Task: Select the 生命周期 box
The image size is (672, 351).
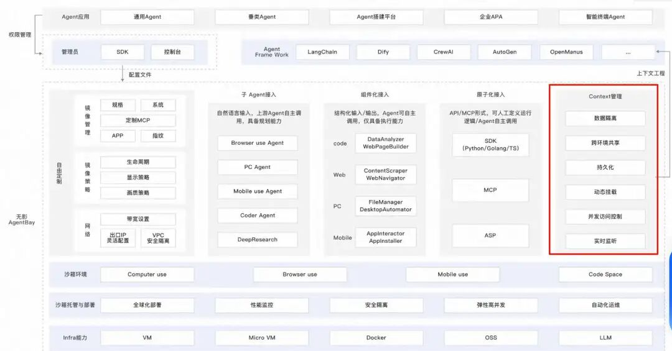Action: tap(138, 162)
